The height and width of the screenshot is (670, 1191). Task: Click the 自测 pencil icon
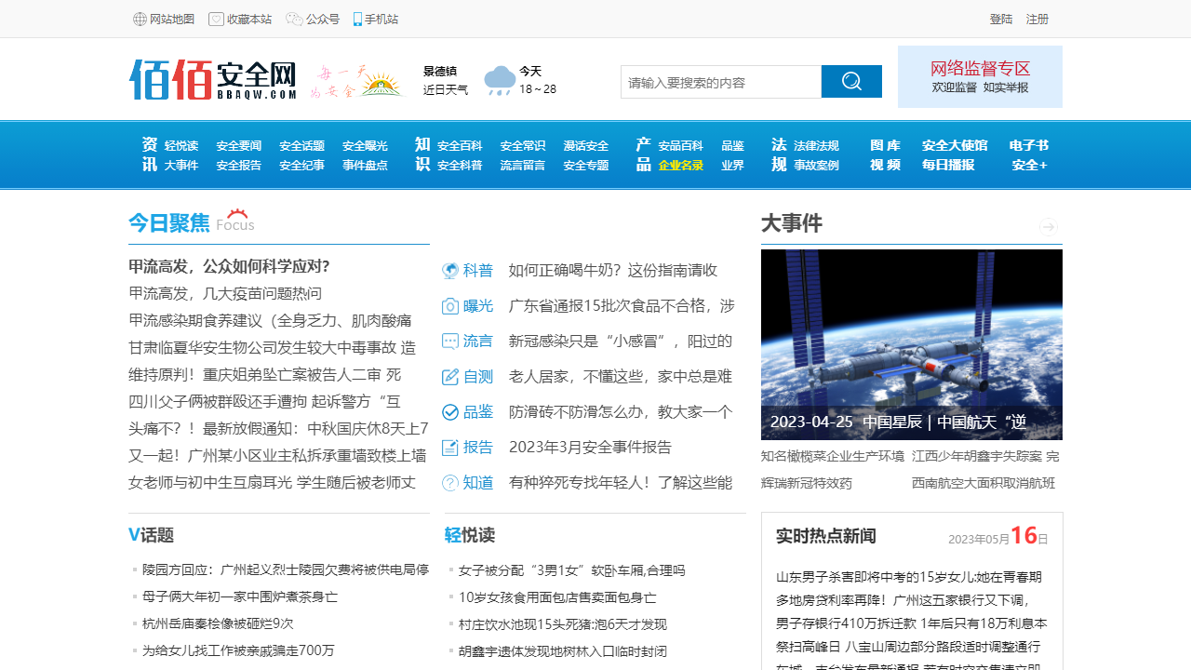tap(450, 377)
